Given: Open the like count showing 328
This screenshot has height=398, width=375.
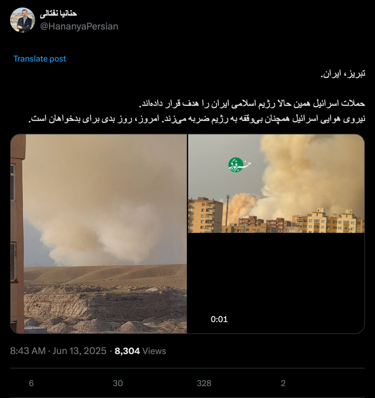Looking at the screenshot, I should click(x=204, y=383).
